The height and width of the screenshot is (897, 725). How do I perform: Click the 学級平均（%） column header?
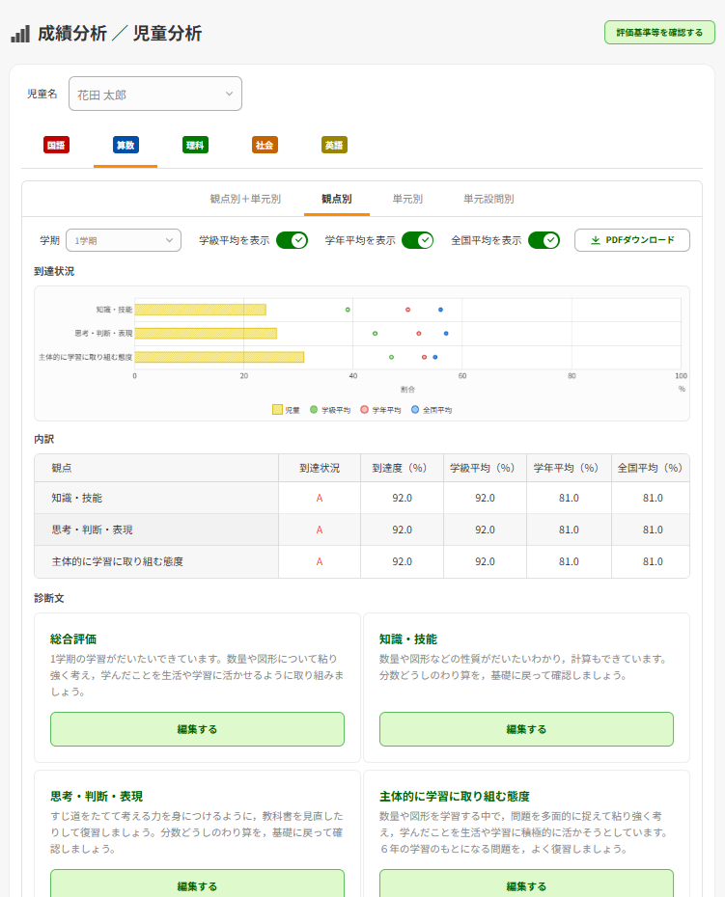485,468
